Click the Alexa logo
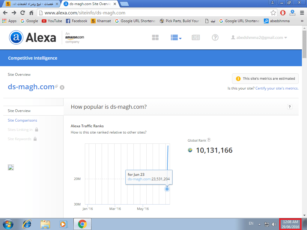Image resolution: width=307 pixels, height=230 pixels. (33, 37)
